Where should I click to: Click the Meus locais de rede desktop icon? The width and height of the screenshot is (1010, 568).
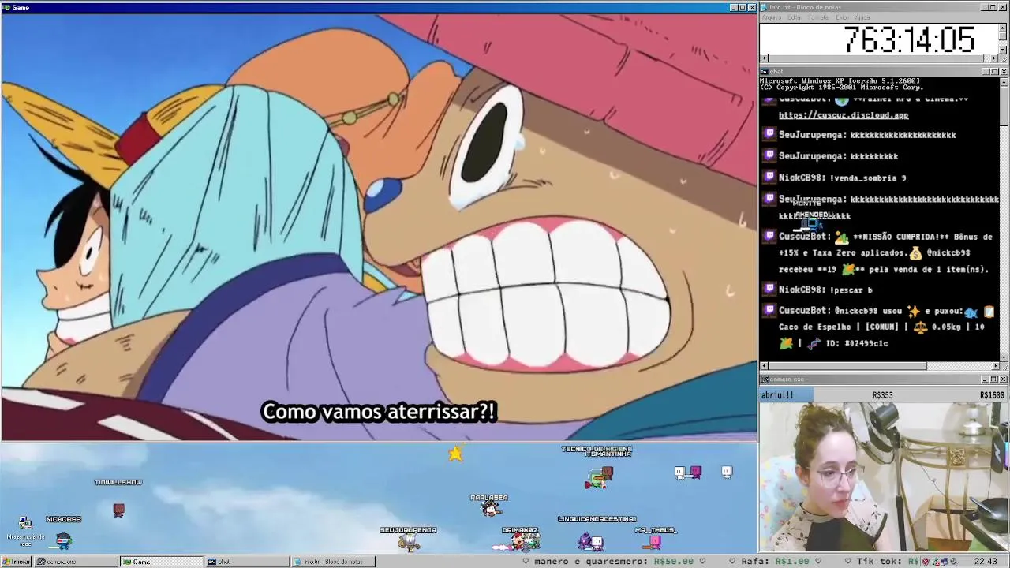point(25,531)
